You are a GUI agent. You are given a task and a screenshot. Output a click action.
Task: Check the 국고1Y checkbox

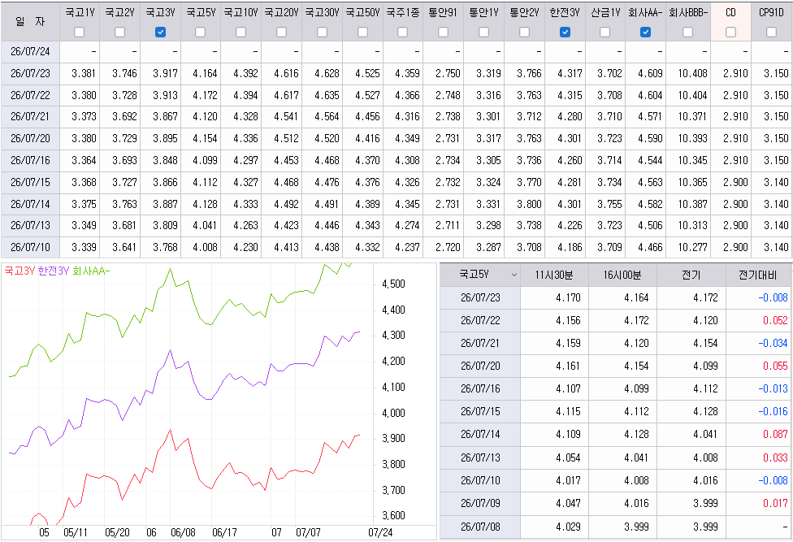[x=80, y=33]
